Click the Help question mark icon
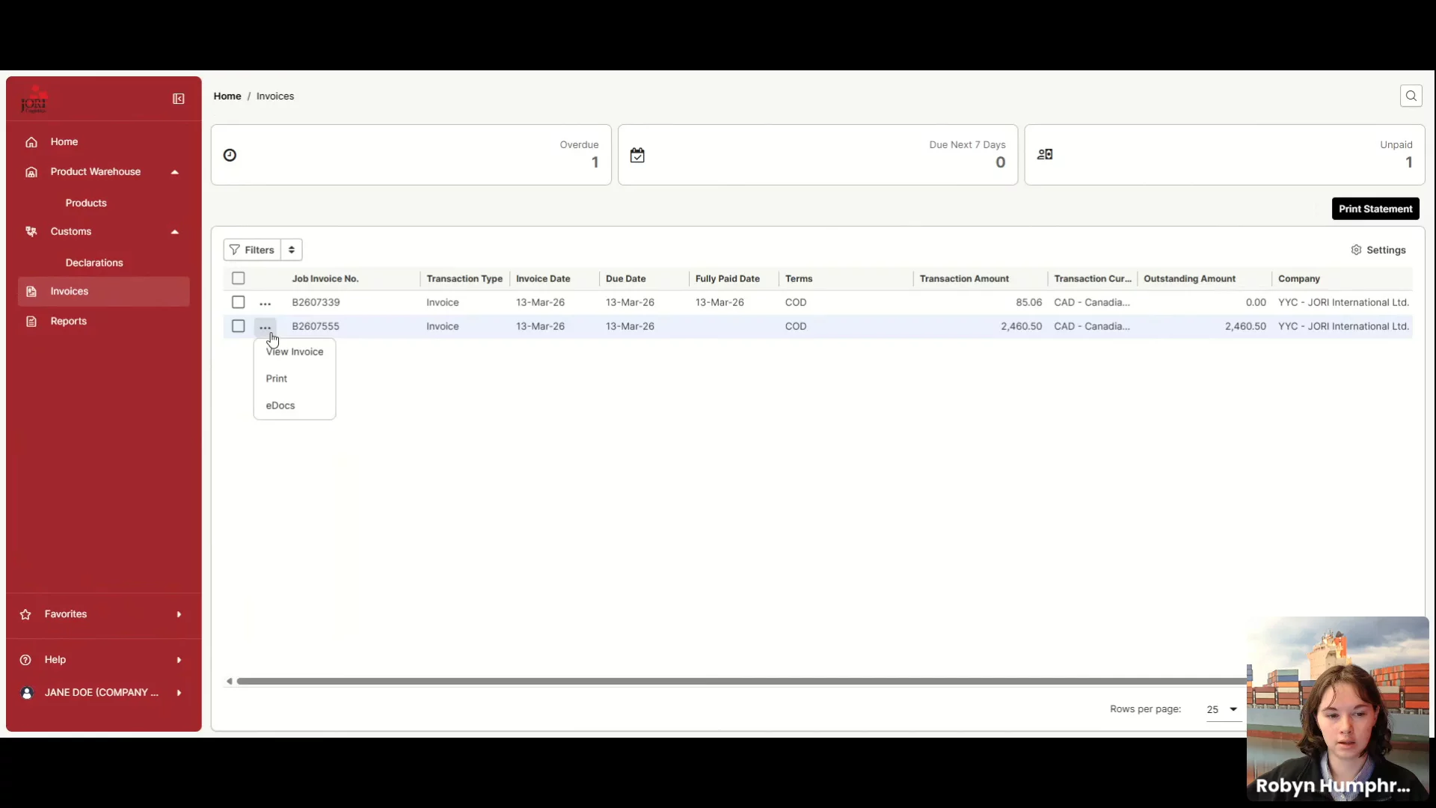1436x808 pixels. pyautogui.click(x=25, y=660)
